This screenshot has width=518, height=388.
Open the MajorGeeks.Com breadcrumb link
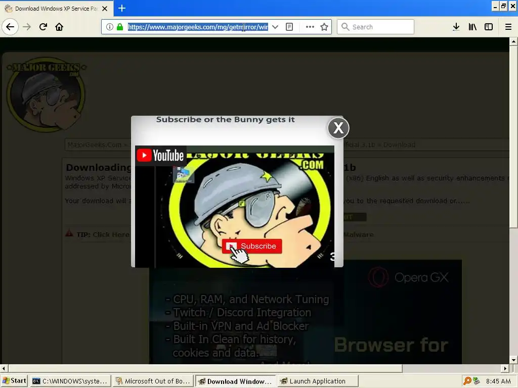95,145
